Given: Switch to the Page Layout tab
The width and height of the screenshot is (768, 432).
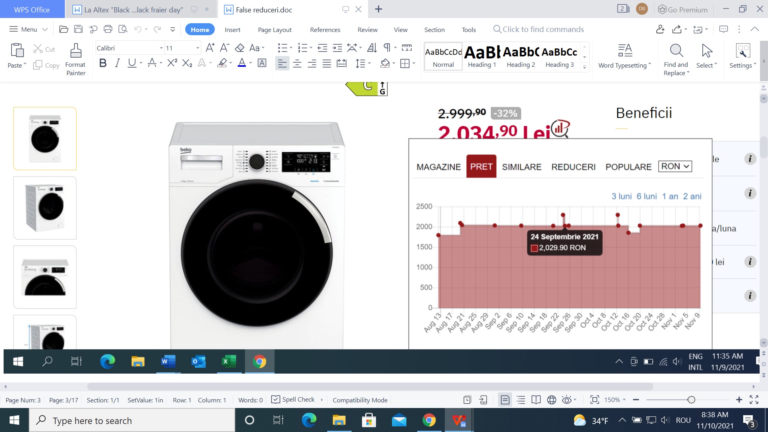Looking at the screenshot, I should 274,30.
